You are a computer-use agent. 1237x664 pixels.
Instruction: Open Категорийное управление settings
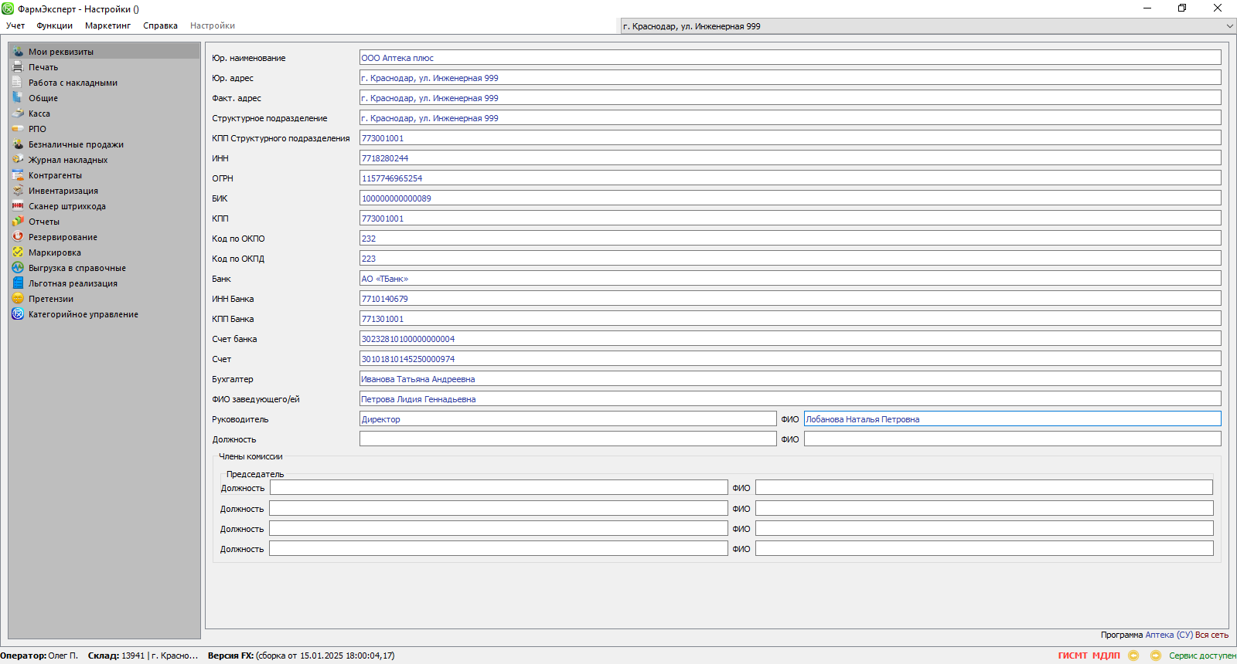click(83, 314)
